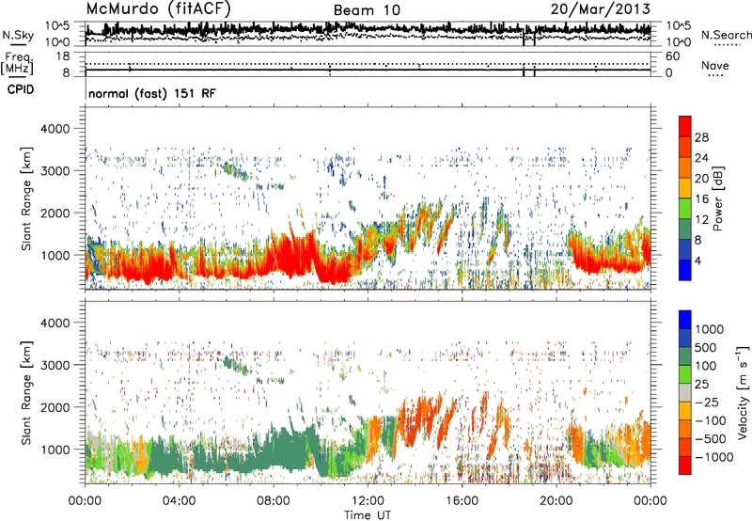Select the Slant Range label of power panel
The height and width of the screenshot is (521, 752).
point(26,198)
